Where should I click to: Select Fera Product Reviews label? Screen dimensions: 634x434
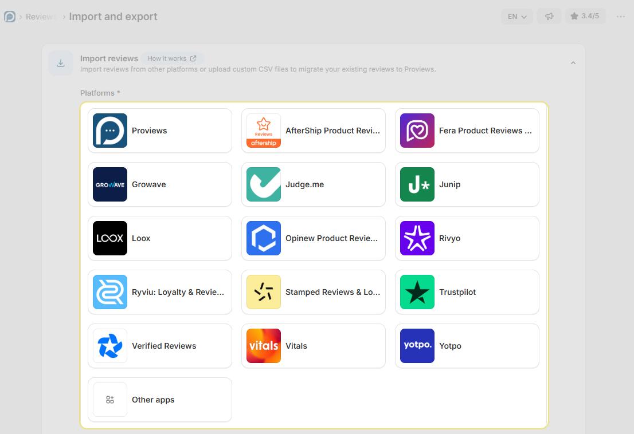[485, 131]
